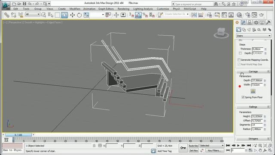This screenshot has height=155, width=275.
Task: Click the Railings Height input field
Action: pyautogui.click(x=257, y=116)
